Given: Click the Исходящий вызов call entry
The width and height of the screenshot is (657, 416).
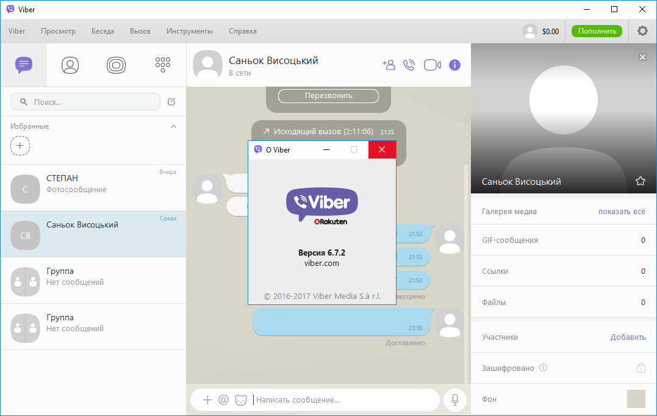Looking at the screenshot, I should (x=328, y=132).
